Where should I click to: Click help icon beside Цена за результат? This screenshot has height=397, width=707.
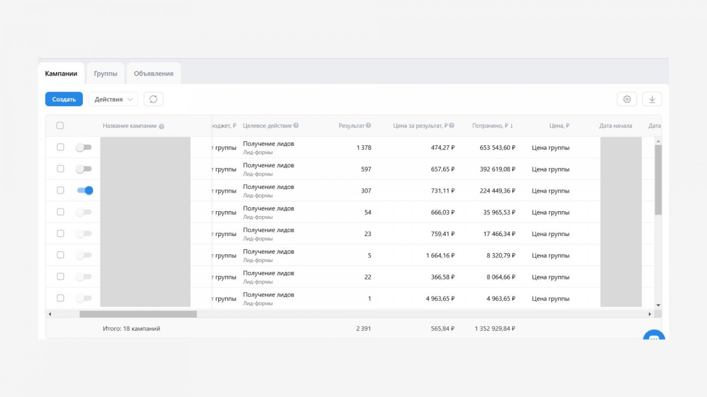(452, 126)
